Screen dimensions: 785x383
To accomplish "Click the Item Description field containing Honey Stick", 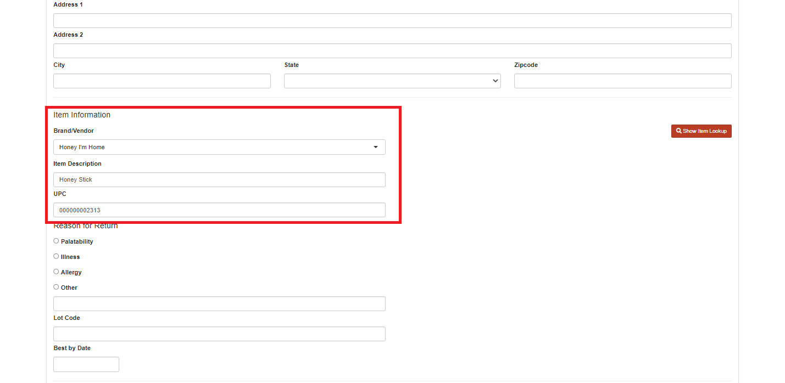I will point(219,180).
